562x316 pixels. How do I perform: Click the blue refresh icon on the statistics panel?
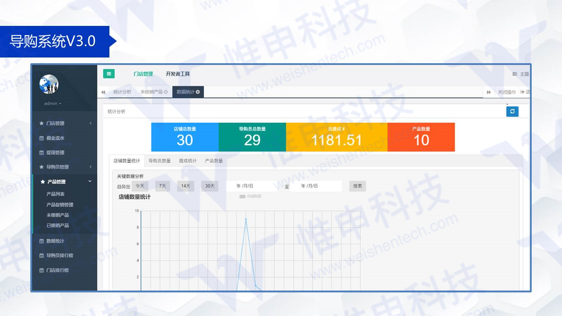(x=512, y=111)
